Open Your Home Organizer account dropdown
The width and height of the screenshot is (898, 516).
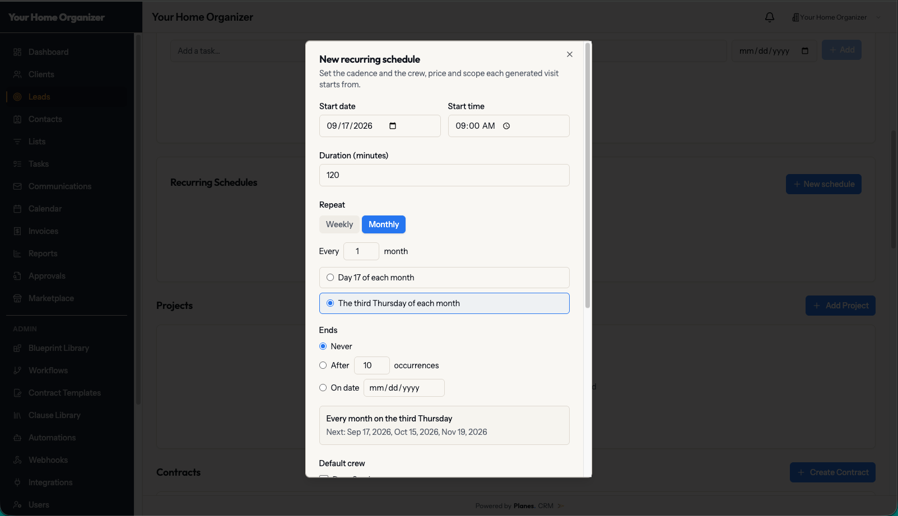[x=836, y=17]
